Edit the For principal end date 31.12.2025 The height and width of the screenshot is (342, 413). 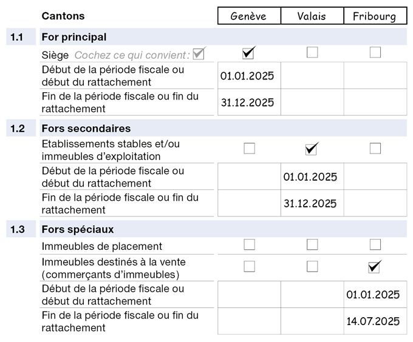pyautogui.click(x=249, y=102)
